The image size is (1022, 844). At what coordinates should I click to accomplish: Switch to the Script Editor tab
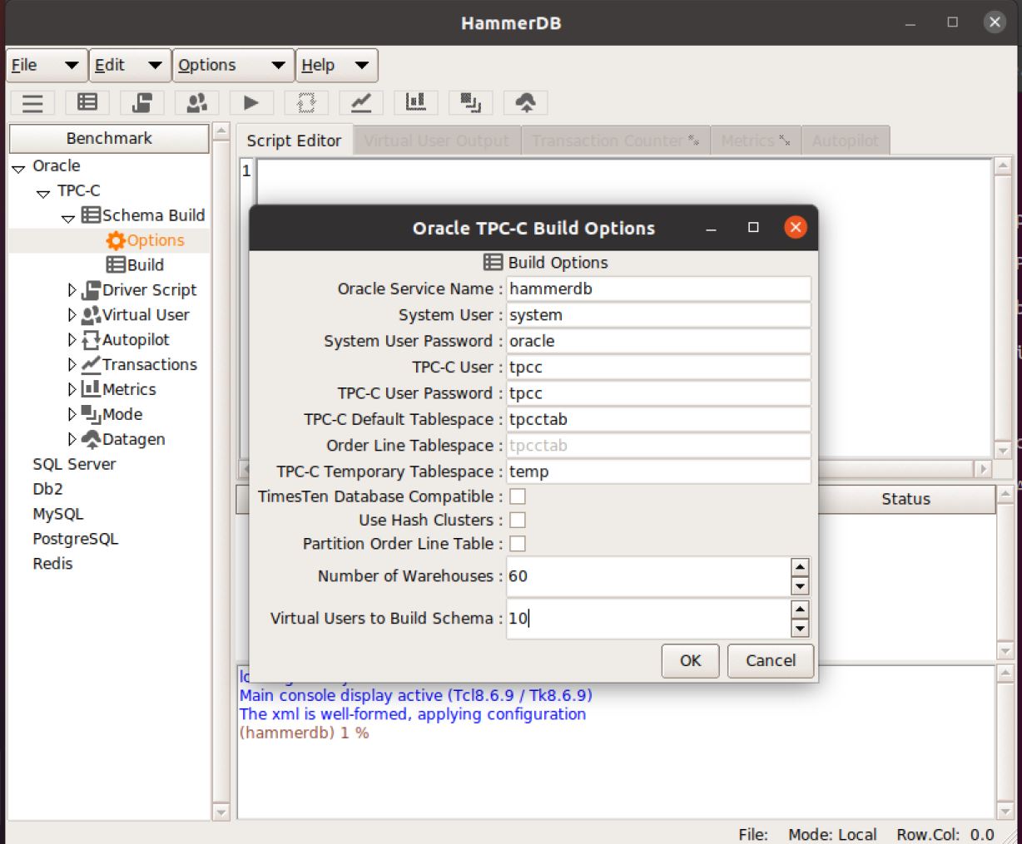[x=294, y=141]
